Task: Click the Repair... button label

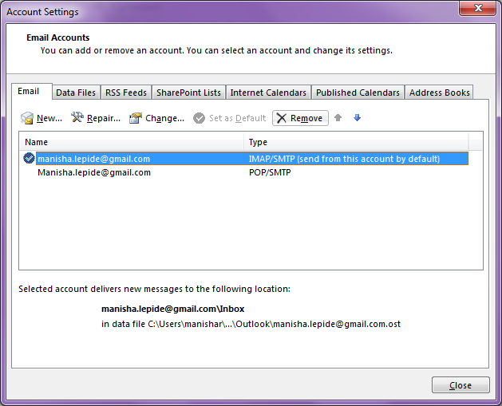Action: coord(104,118)
